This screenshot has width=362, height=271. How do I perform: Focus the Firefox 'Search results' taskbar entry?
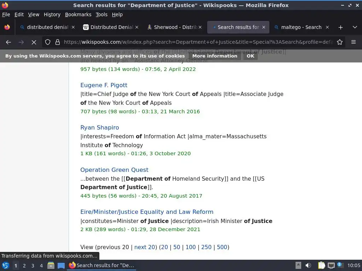coord(101,265)
